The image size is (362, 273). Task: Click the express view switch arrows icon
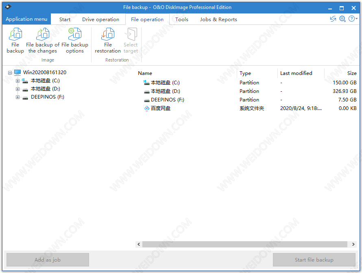coord(333,19)
